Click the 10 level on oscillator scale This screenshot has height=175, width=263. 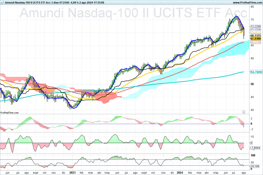(252, 137)
